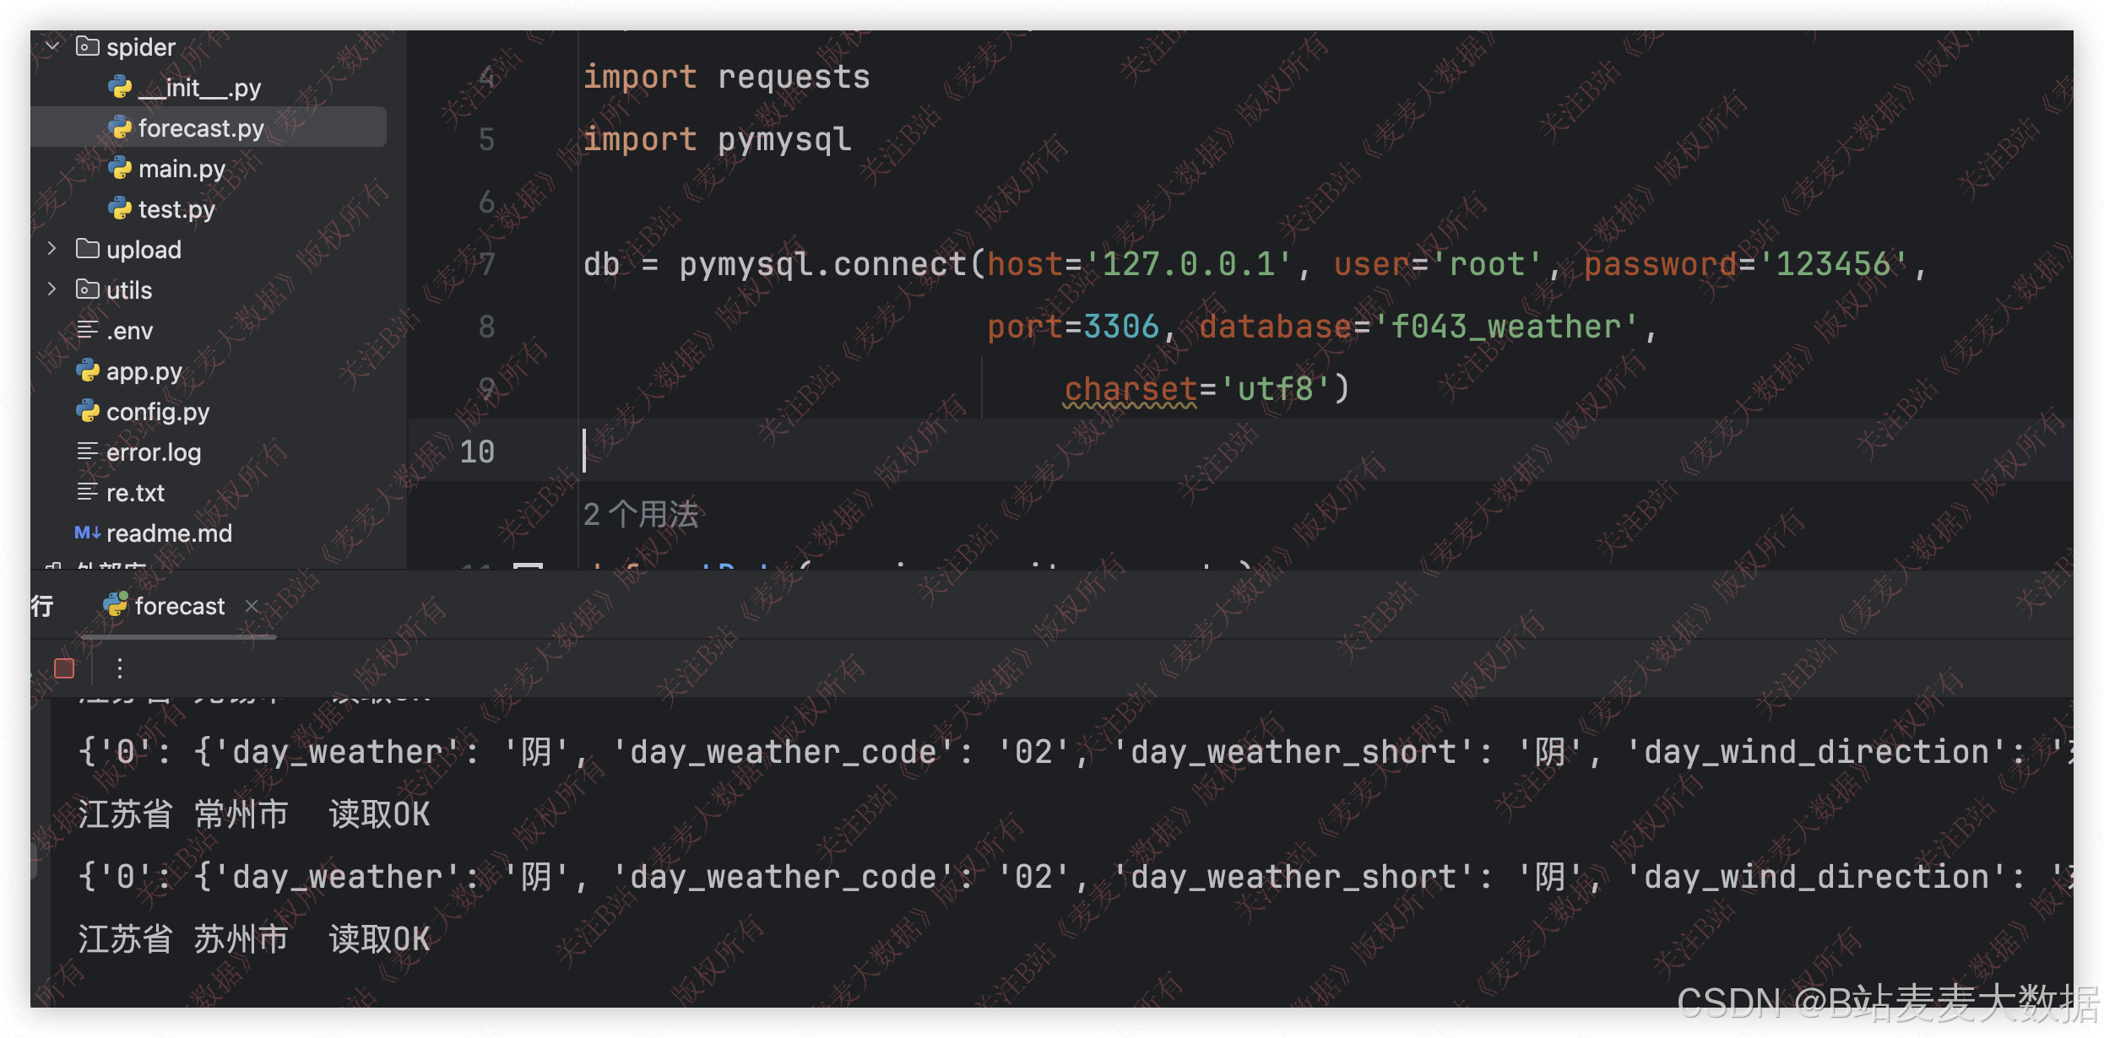Collapse the spider folder
Image resolution: width=2104 pixels, height=1038 pixels.
52,46
